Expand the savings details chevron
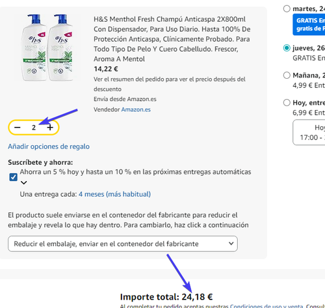The height and width of the screenshot is (308, 325). point(23,183)
